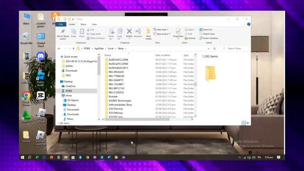The width and height of the screenshot is (304, 171).
Task: Open Roblox Studio desktop shortcut
Action: tap(41, 78)
